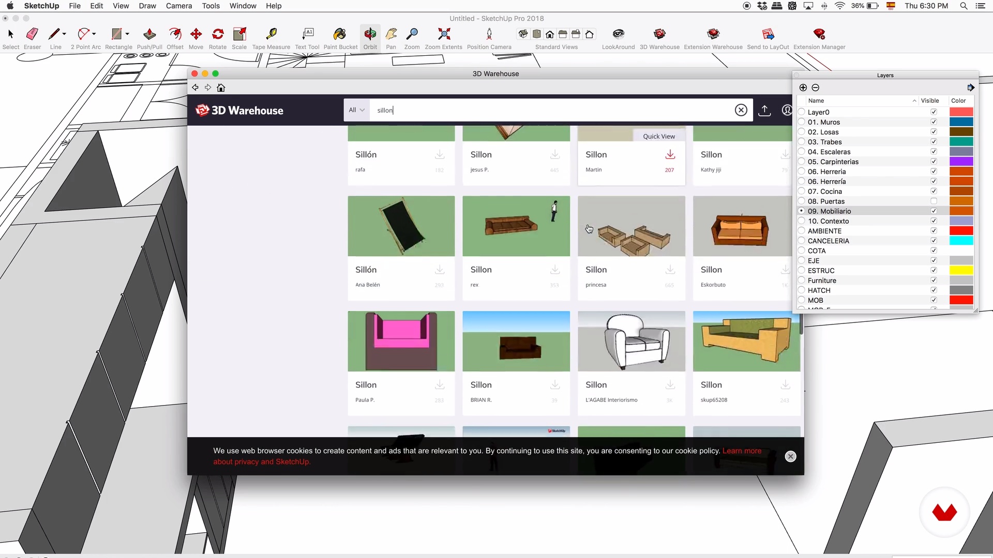This screenshot has height=558, width=993.
Task: Change CANCELERIA layer cyan color swatch
Action: [x=961, y=241]
